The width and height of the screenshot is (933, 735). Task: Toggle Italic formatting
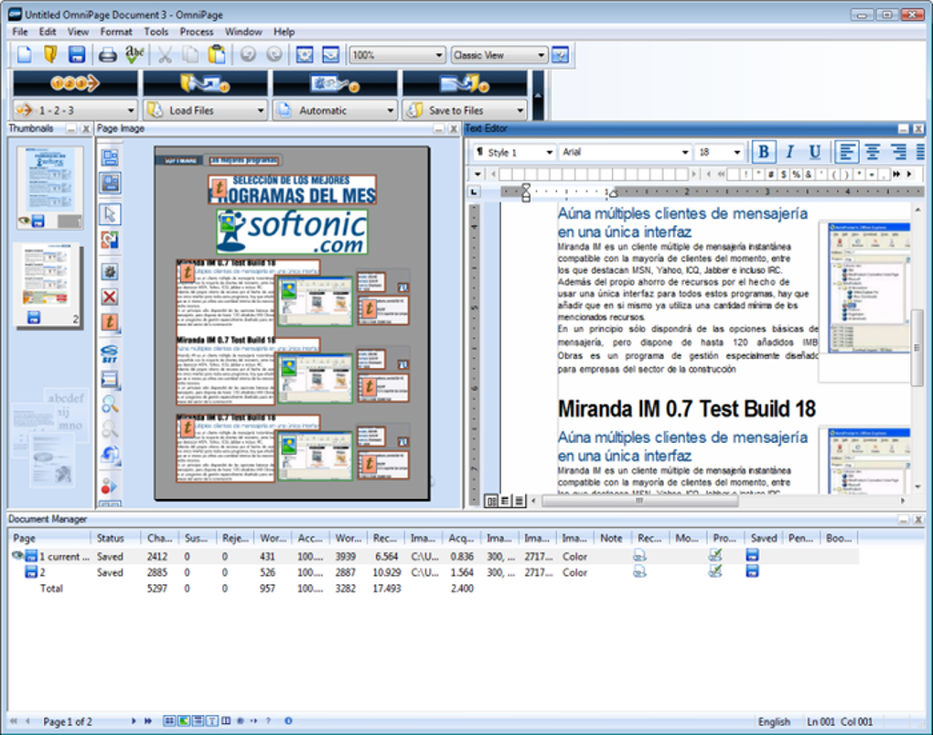pos(789,152)
